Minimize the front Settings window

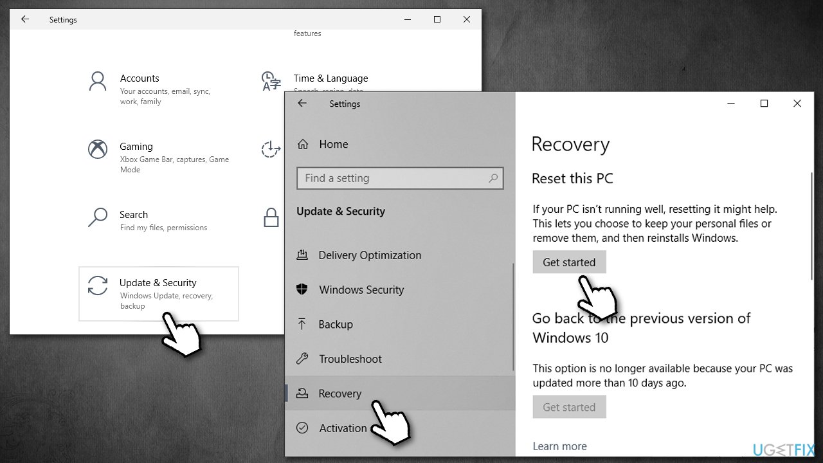click(731, 104)
